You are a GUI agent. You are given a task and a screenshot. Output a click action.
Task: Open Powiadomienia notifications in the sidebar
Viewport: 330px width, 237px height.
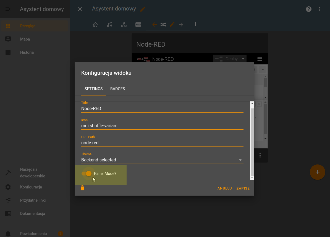(x=35, y=233)
